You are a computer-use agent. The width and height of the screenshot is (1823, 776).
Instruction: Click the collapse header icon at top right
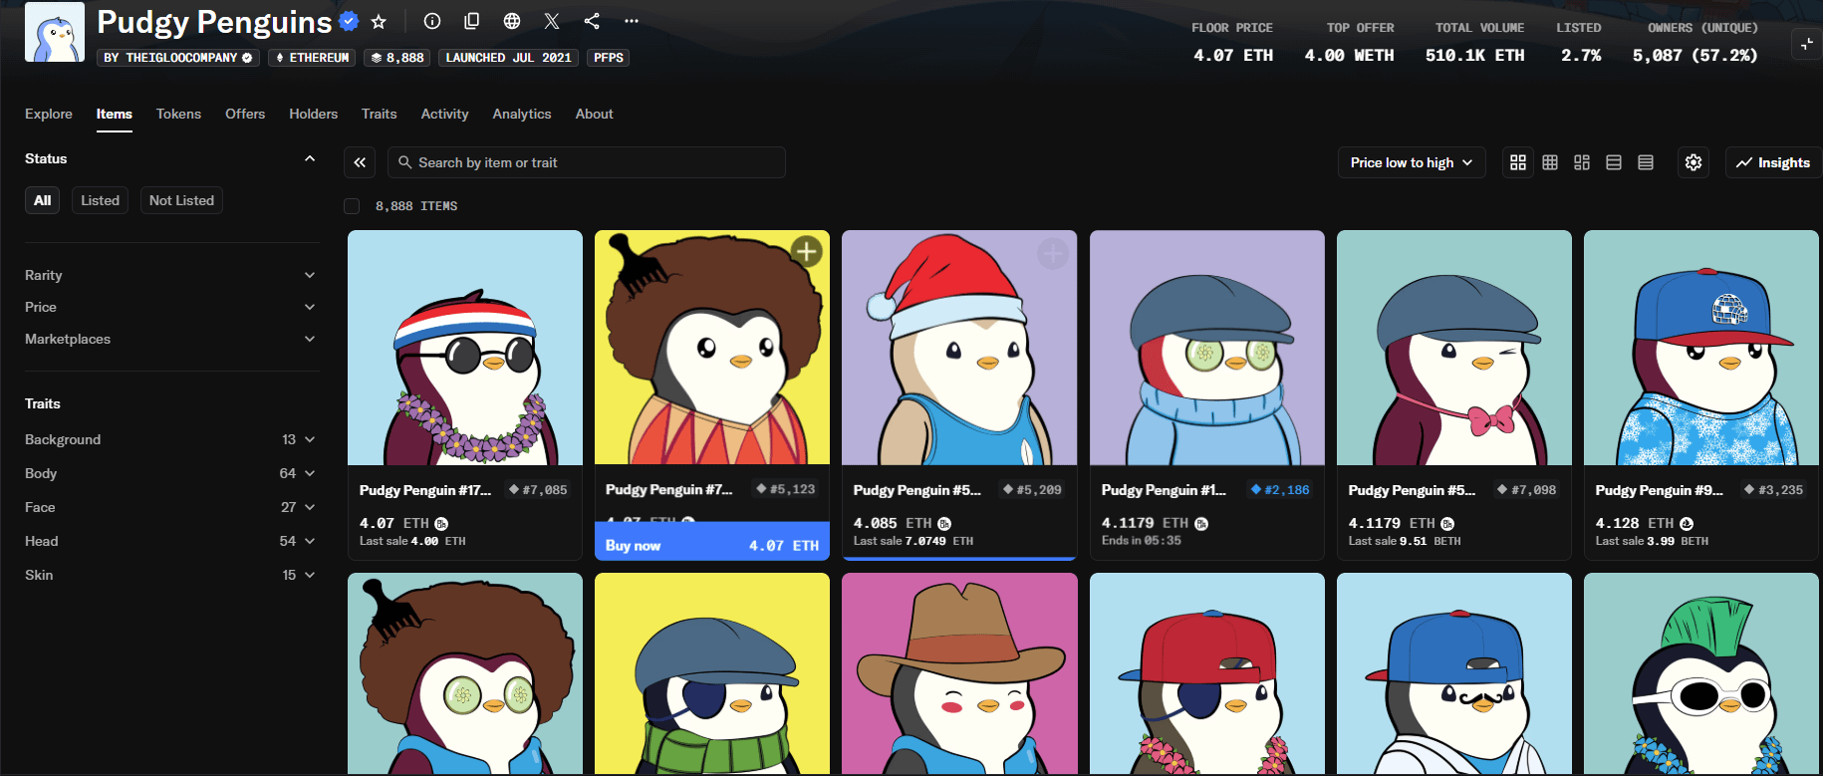point(1807,44)
